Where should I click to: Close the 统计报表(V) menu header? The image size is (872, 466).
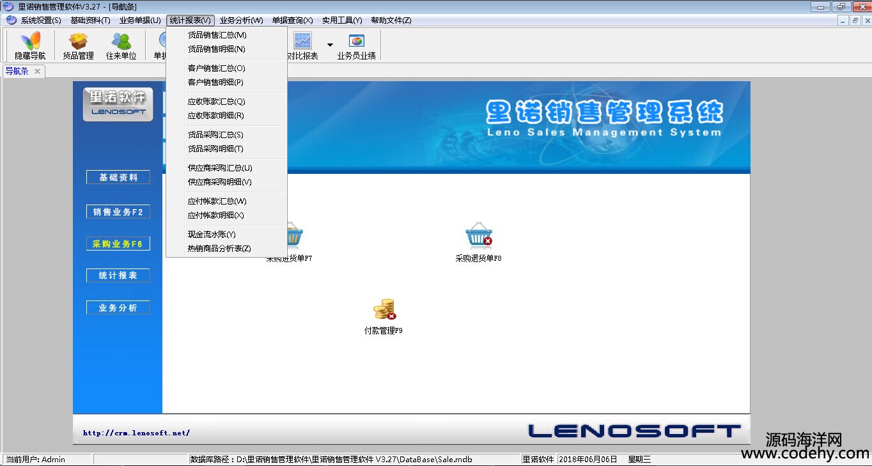(190, 20)
